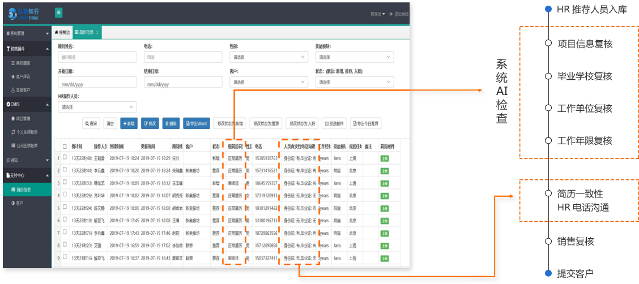639x284 pixels.
Task: Expand the 系统管理 sidebar menu
Action: tap(26, 33)
